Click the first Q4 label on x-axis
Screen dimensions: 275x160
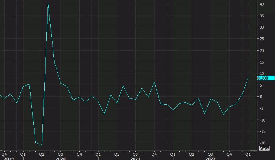[4, 154]
